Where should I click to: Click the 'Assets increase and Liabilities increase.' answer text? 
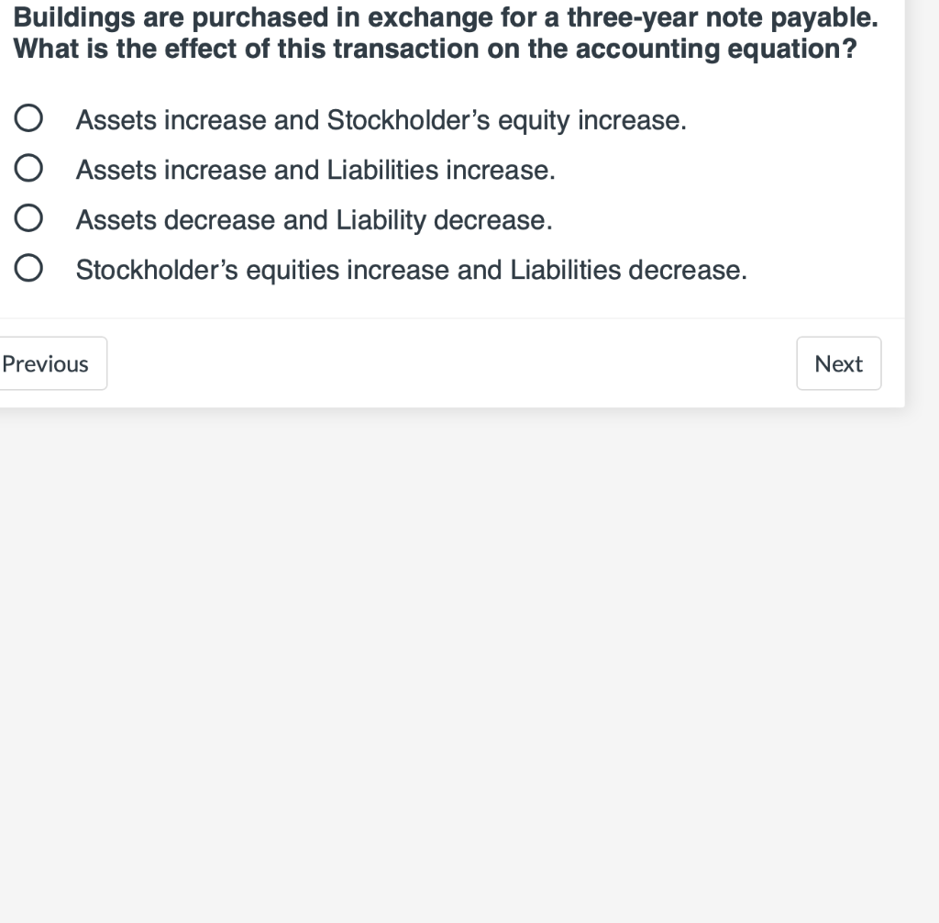pyautogui.click(x=315, y=171)
